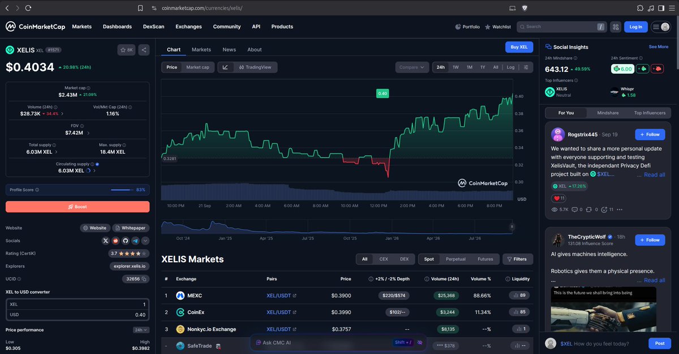
Task: Reload the page
Action: tap(28, 8)
